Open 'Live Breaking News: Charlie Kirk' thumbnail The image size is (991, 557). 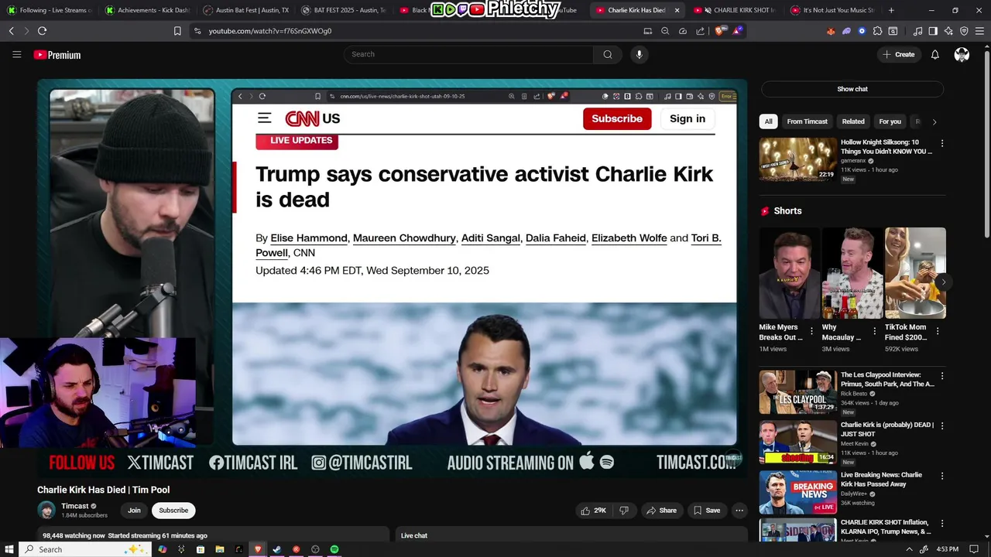tap(798, 493)
